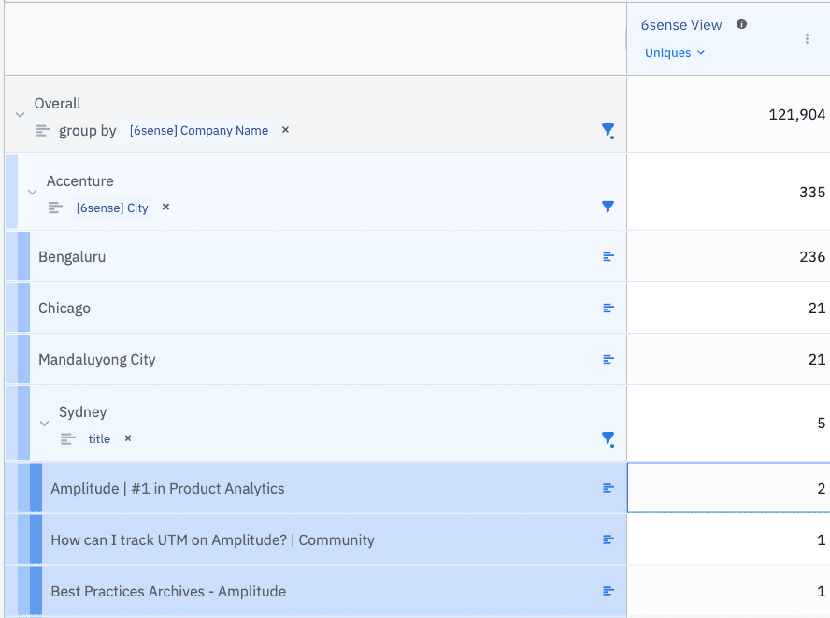The height and width of the screenshot is (618, 830).
Task: Collapse the Sydney group
Action: pyautogui.click(x=44, y=424)
